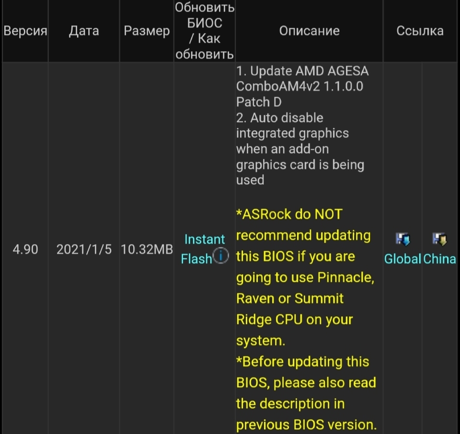
Task: Click the Дата column header
Action: (x=84, y=31)
